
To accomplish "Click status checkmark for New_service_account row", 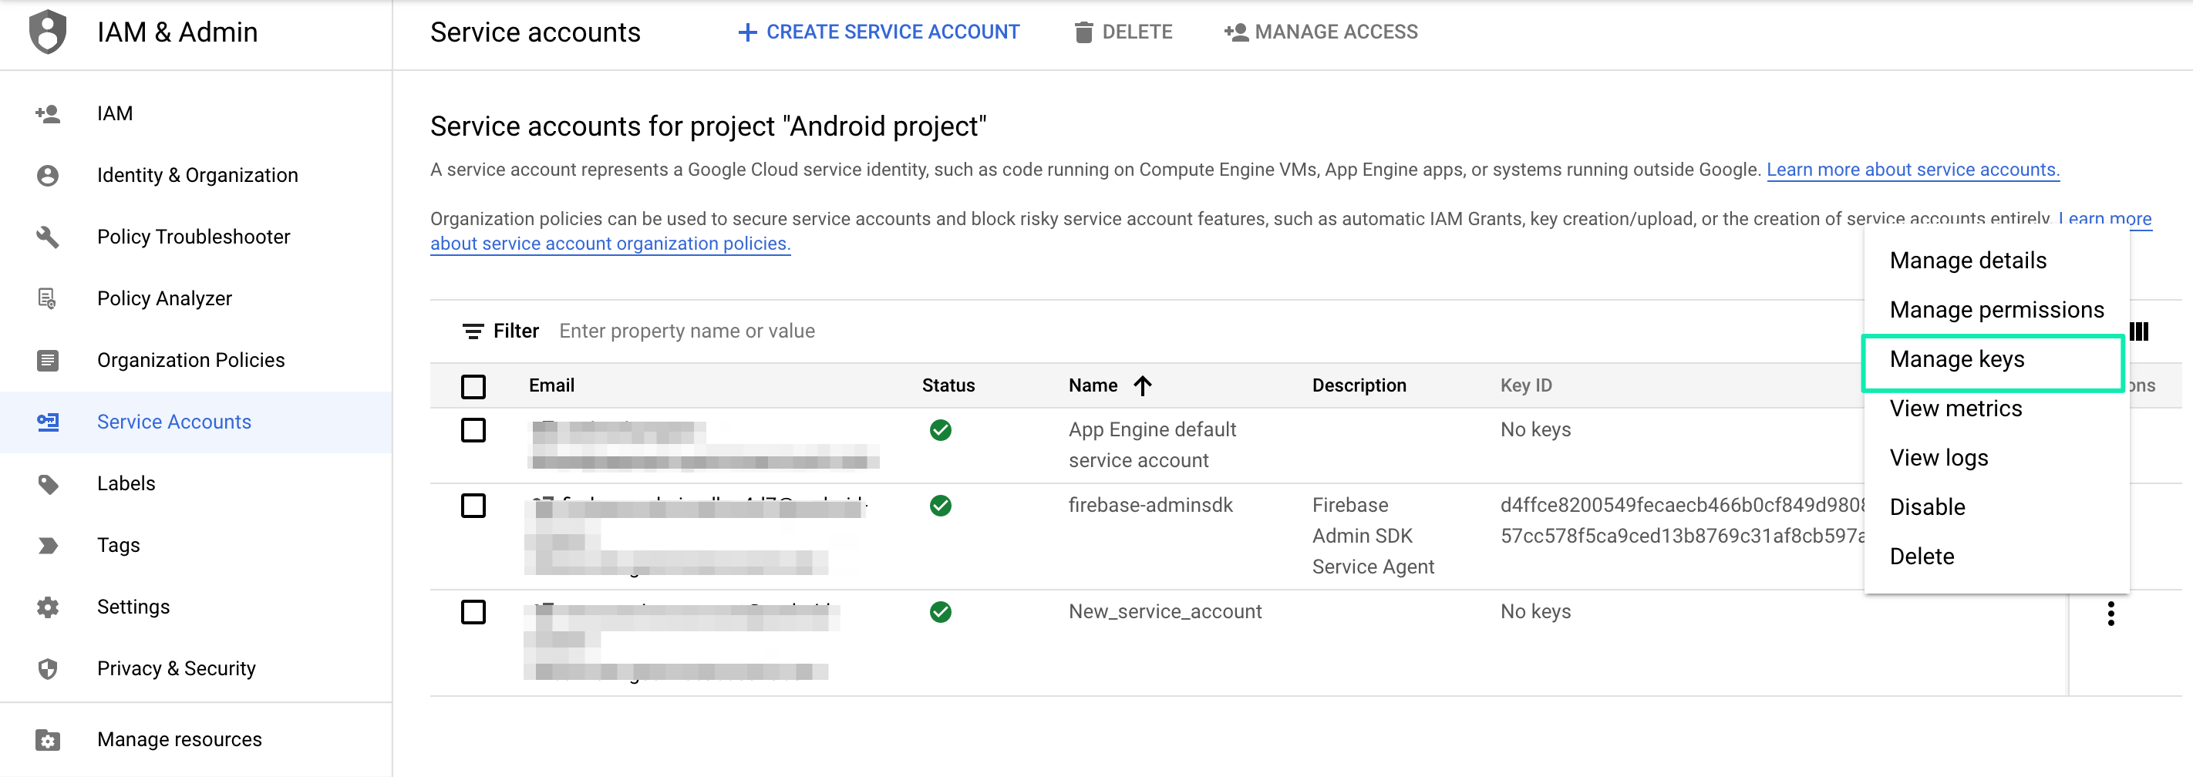I will point(940,612).
